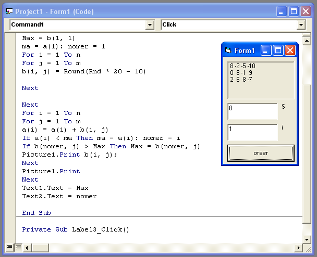
Task: Click the S label in Form1
Action: [x=283, y=107]
